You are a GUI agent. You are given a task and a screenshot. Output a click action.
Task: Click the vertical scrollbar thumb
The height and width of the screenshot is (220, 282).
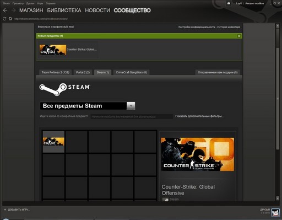(x=278, y=98)
